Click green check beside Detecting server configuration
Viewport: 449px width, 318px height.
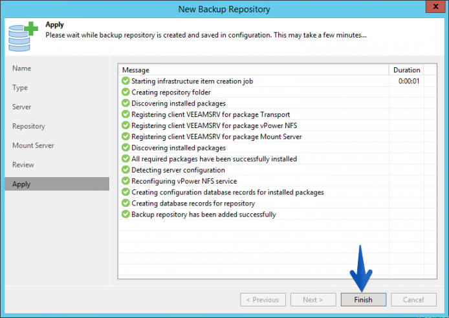coord(126,170)
